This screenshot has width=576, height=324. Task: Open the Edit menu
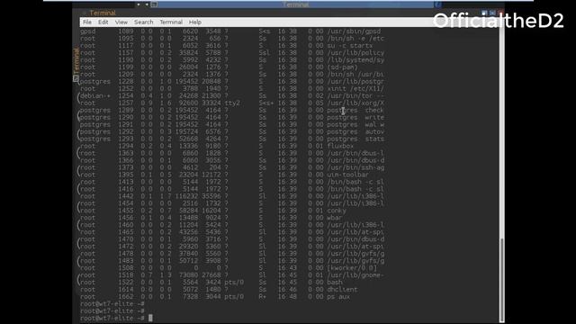click(x=103, y=22)
